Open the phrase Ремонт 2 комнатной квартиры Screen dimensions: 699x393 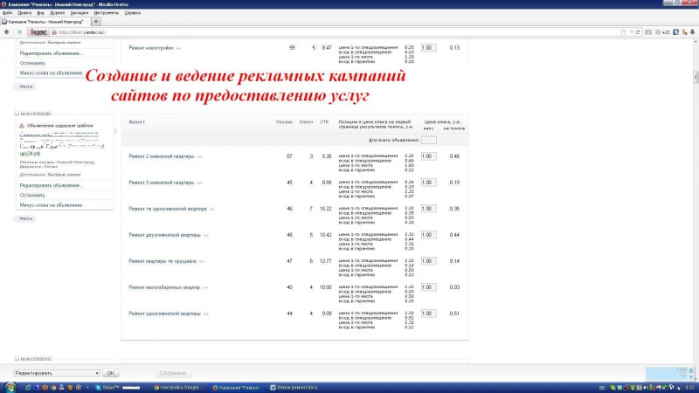[x=162, y=156]
